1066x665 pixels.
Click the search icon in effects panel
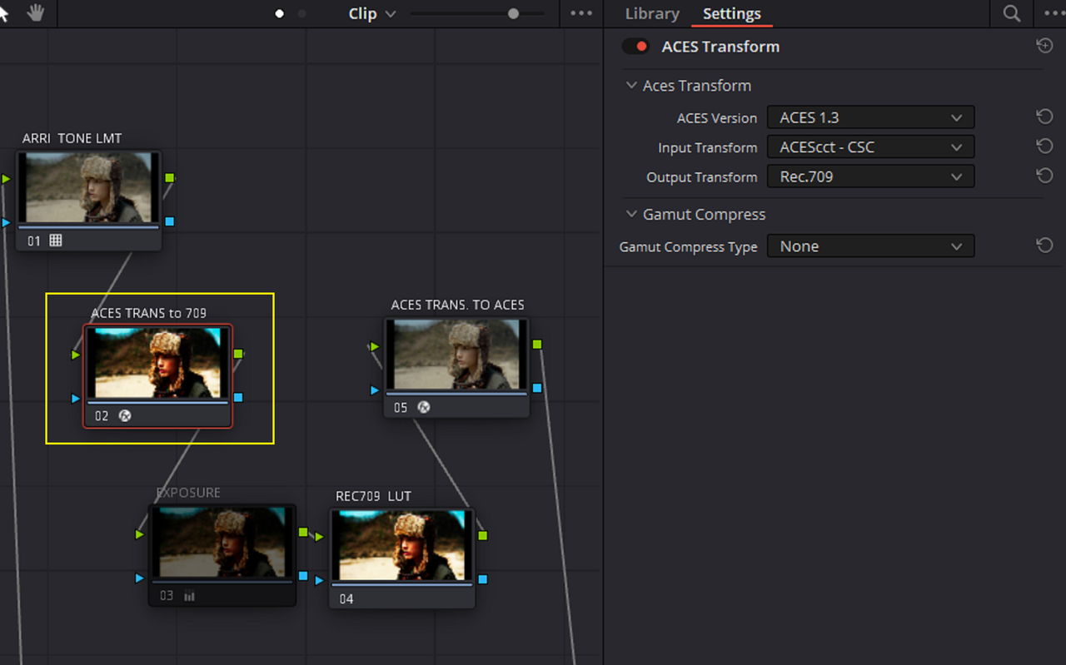pyautogui.click(x=1011, y=14)
